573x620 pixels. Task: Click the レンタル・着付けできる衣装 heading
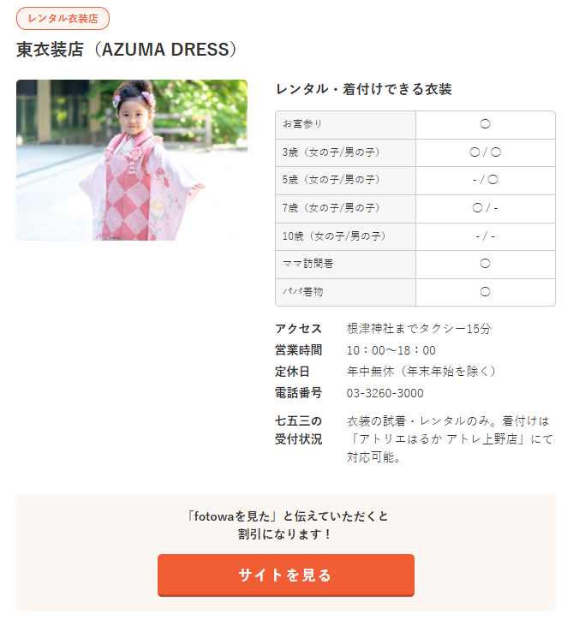point(363,89)
